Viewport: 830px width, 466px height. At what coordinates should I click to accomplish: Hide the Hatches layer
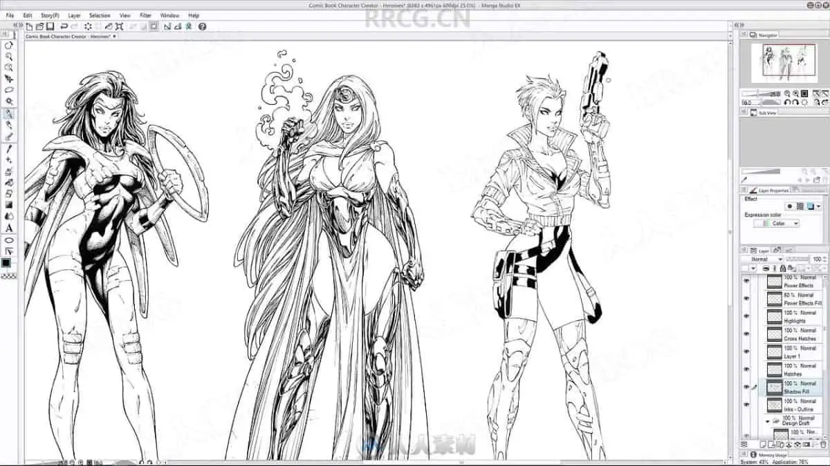pos(746,370)
